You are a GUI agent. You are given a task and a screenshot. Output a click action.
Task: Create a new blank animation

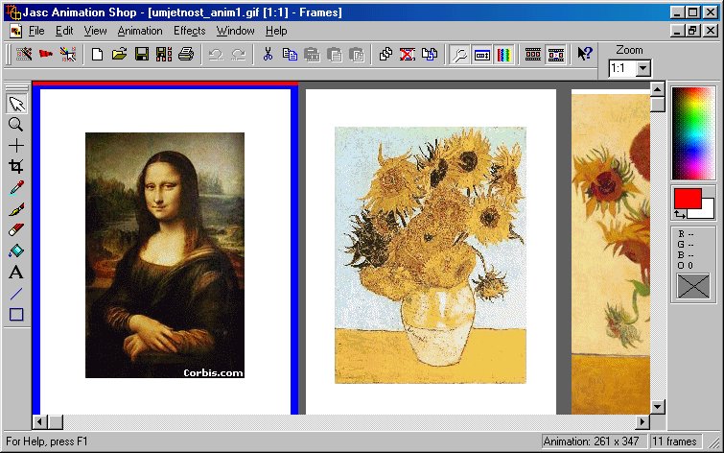[x=97, y=55]
